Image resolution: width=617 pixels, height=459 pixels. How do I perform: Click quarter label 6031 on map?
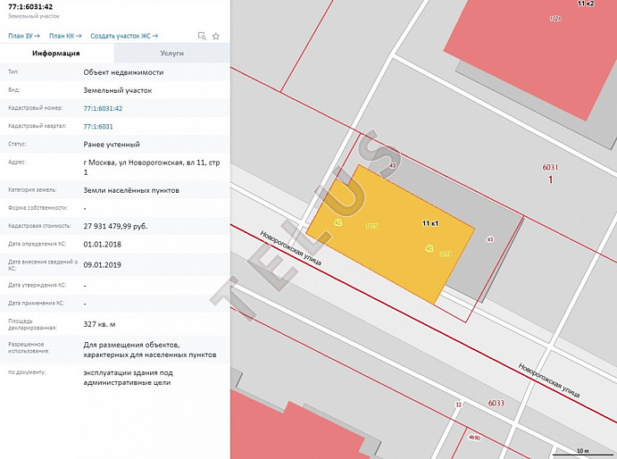click(550, 167)
